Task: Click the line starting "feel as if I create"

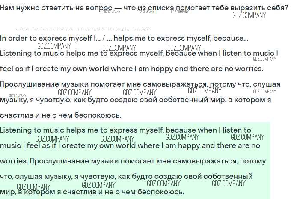Action: 132,69
